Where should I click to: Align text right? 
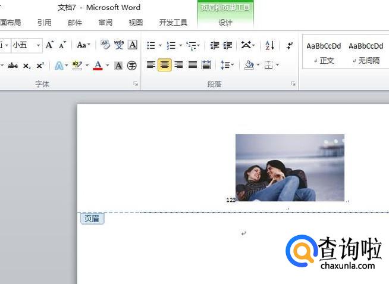[x=178, y=65]
